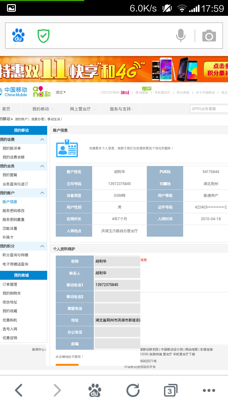228x405 pixels.
Task: Open Baidu home from bottom toolbar
Action: [x=95, y=390]
